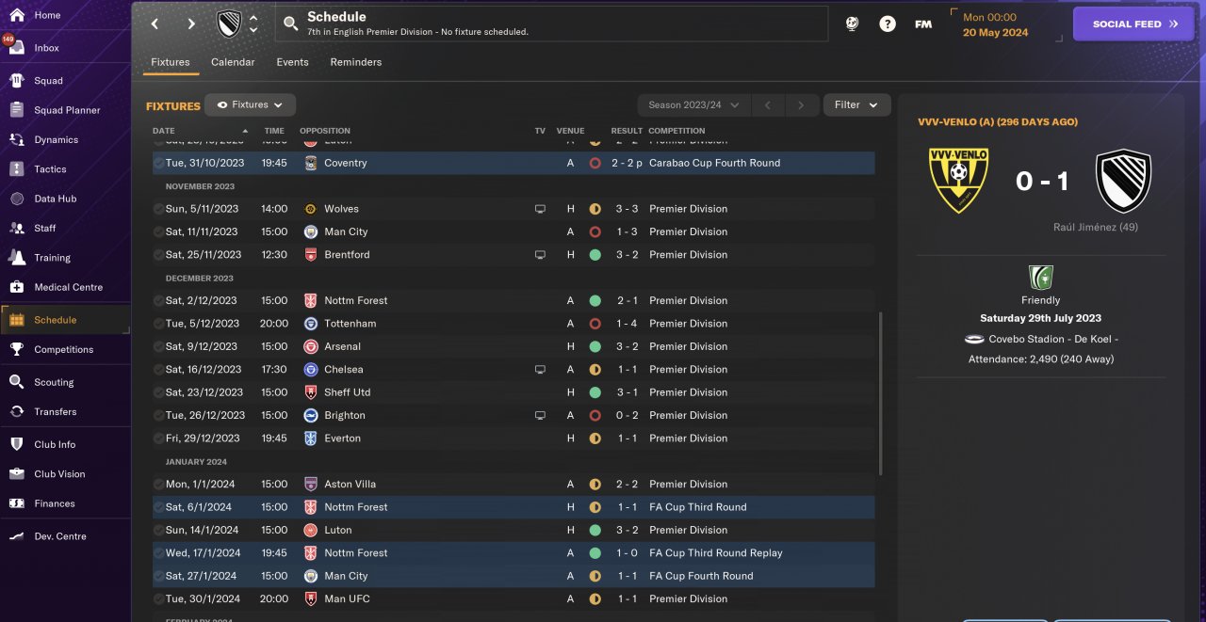The image size is (1206, 622).
Task: Open the Medical Centre icon
Action: tap(17, 287)
